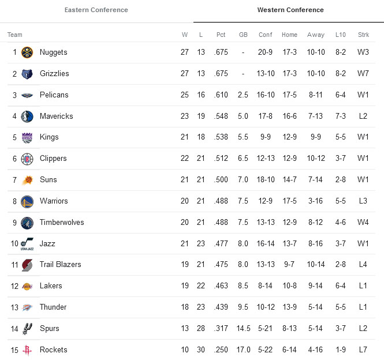Click the Timberwolves wolf logo

(x=27, y=223)
